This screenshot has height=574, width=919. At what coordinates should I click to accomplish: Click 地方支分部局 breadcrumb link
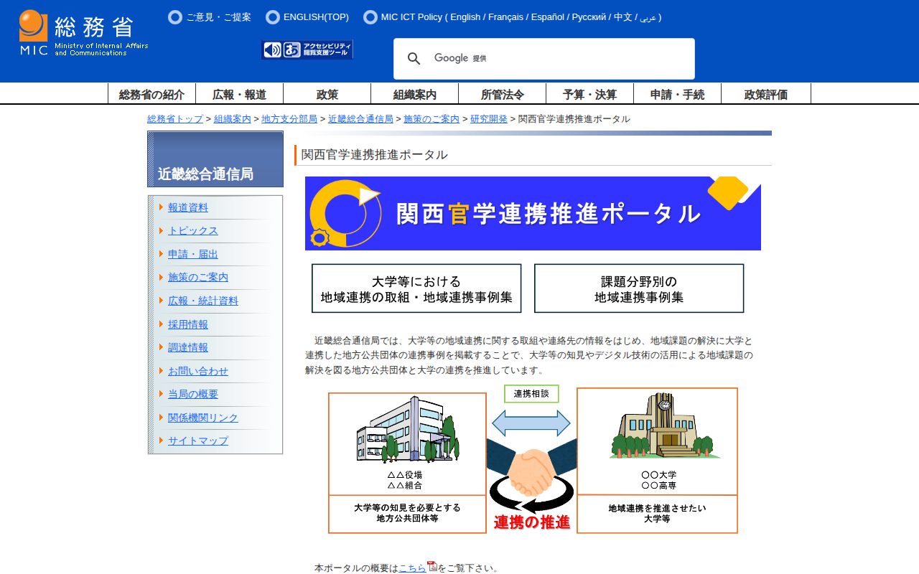289,119
